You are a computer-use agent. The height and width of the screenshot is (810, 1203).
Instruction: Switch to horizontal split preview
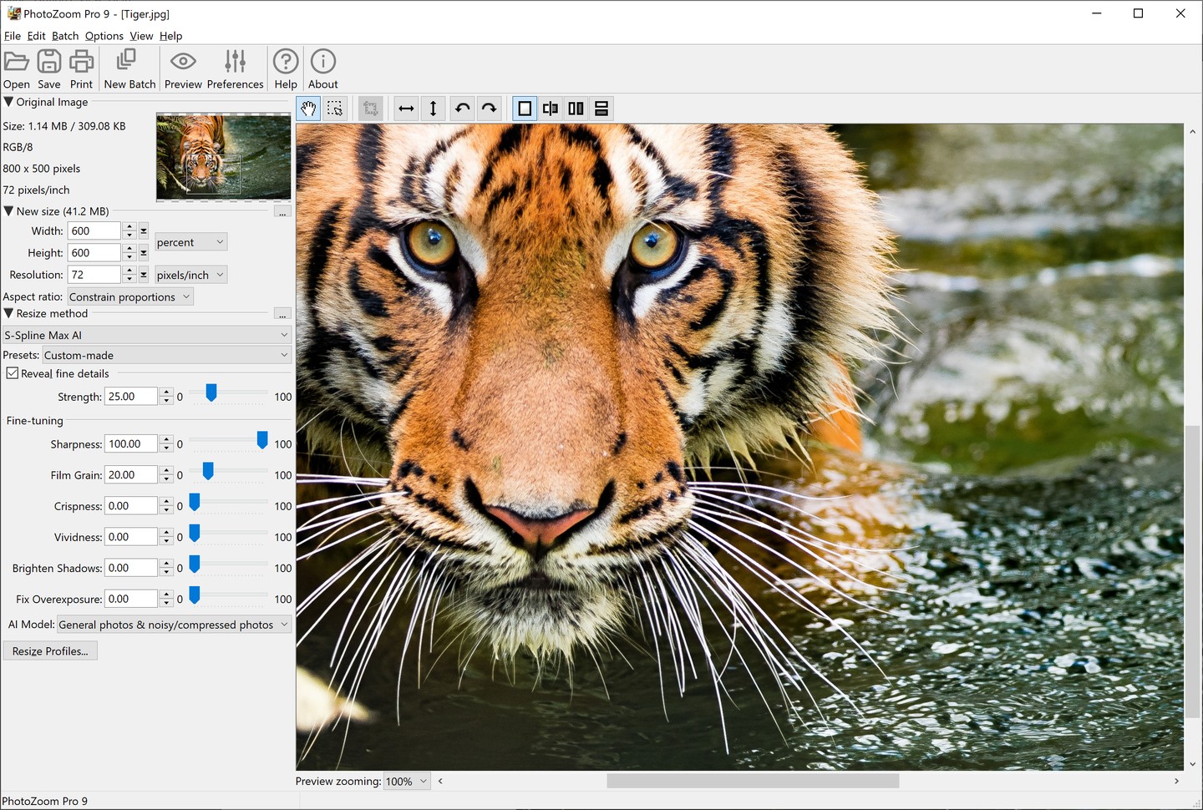(601, 109)
